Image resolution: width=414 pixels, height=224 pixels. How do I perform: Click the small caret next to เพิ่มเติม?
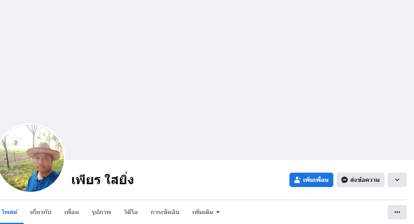[x=218, y=212]
